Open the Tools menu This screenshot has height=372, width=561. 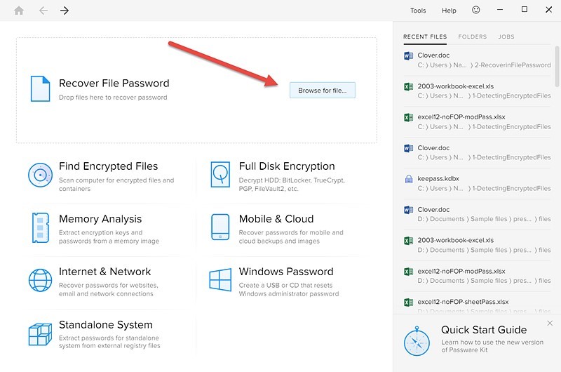(418, 11)
